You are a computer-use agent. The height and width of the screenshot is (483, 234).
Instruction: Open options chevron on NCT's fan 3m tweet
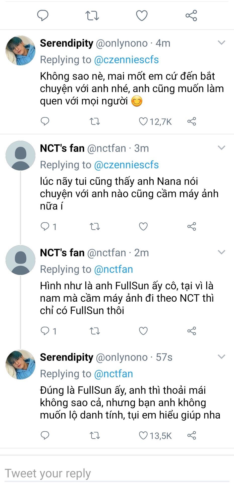click(221, 148)
